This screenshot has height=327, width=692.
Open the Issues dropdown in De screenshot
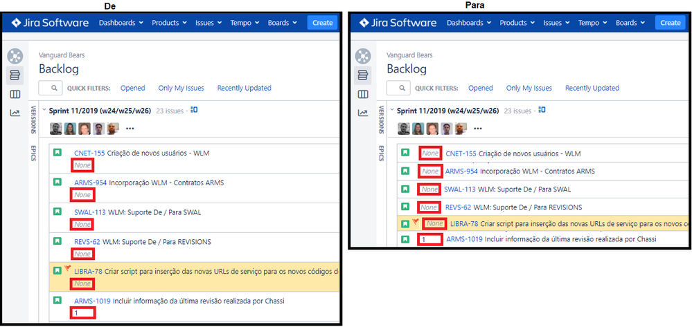point(209,23)
